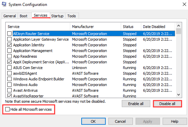The height and width of the screenshot is (127, 188).
Task: Select the Application Identity row name
Action: click(29, 45)
